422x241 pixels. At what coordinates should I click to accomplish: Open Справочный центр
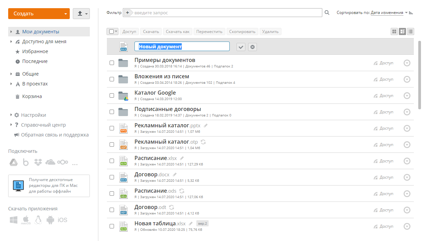point(44,125)
